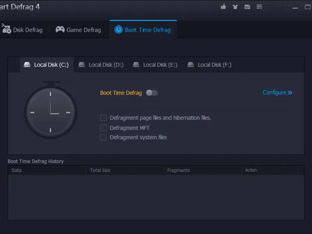Click the Local Disk (D:) drive icon
The width and height of the screenshot is (312, 234).
click(x=82, y=64)
